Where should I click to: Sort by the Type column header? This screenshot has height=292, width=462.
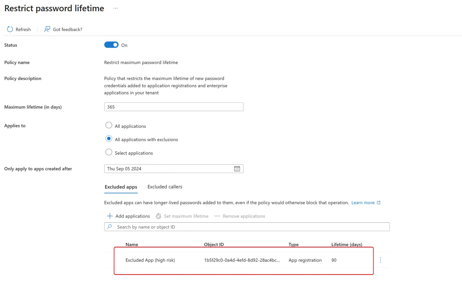293,244
